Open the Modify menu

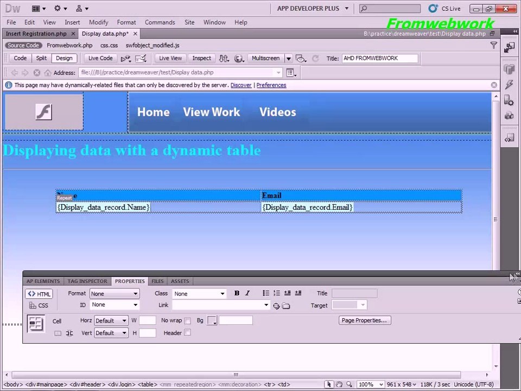coord(98,22)
